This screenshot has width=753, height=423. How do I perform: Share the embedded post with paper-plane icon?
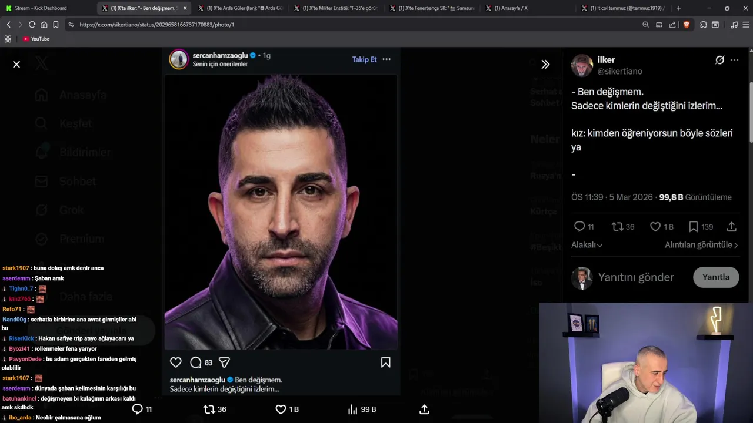(x=224, y=362)
